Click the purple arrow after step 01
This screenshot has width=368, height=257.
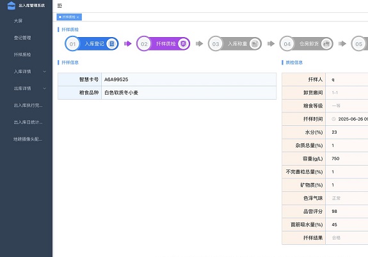click(127, 43)
